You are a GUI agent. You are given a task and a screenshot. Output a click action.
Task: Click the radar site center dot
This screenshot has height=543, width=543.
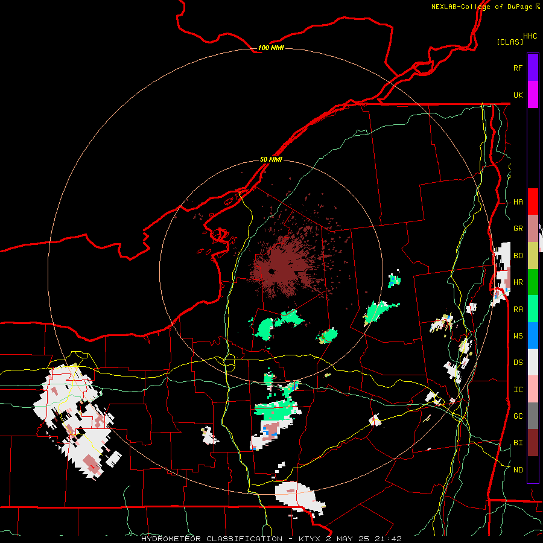[x=271, y=272]
